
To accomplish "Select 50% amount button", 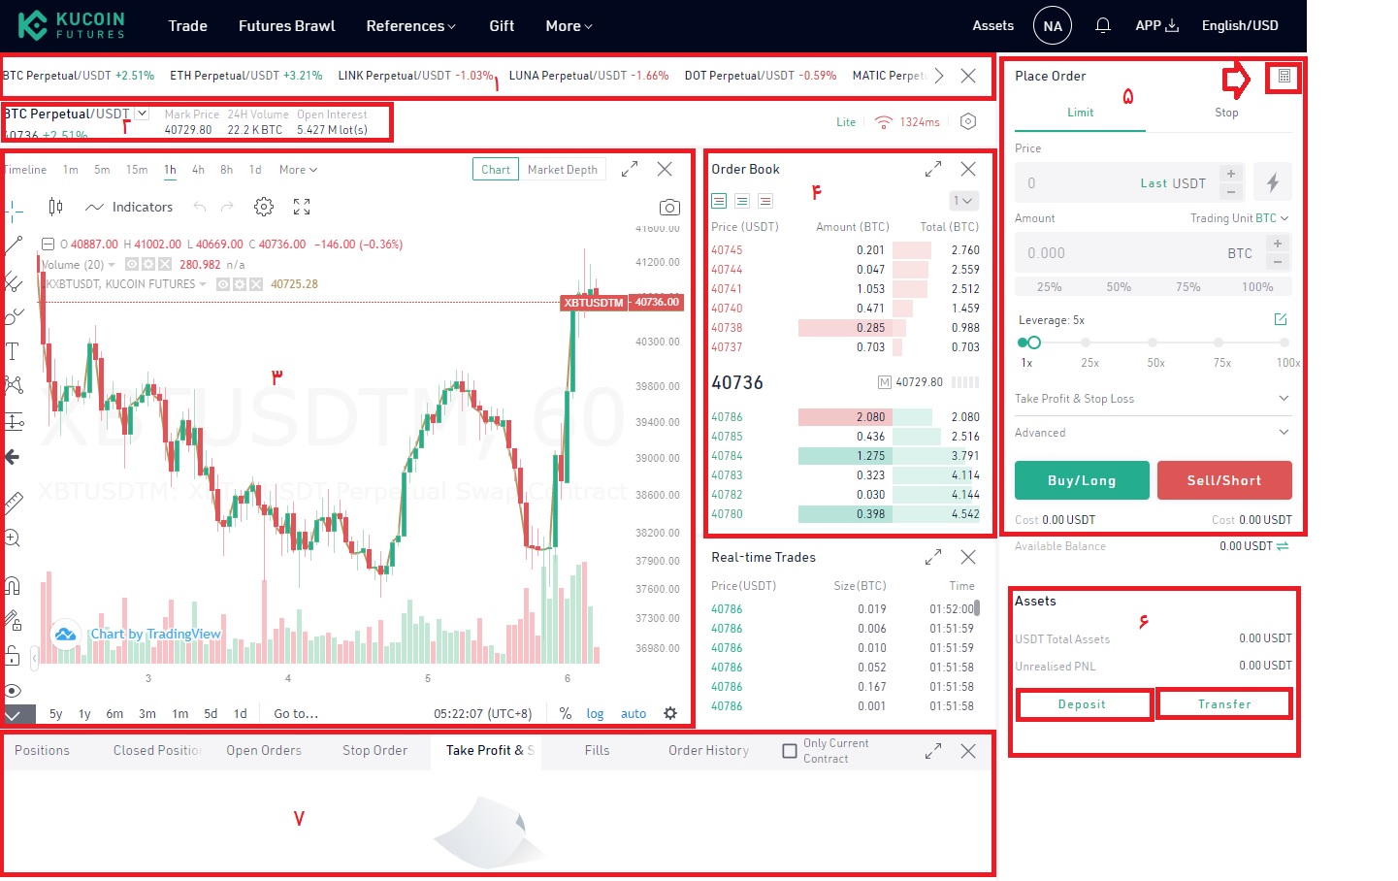I will [1119, 287].
